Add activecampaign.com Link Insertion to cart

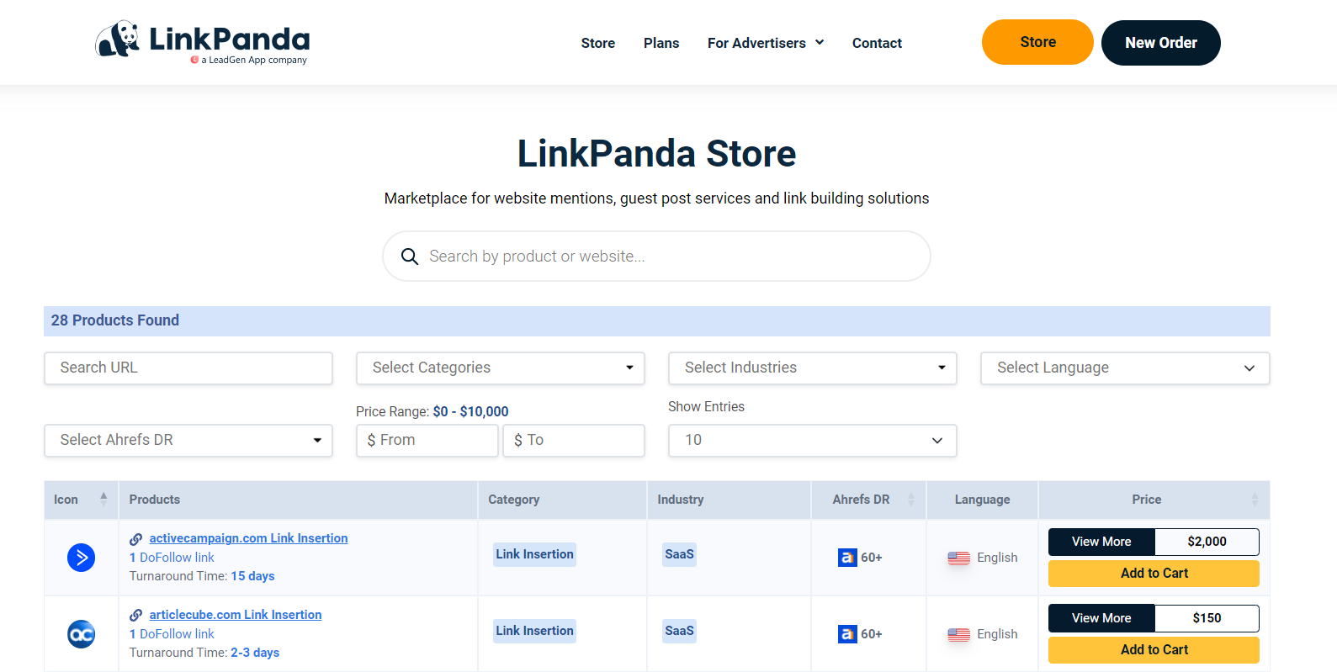point(1154,574)
